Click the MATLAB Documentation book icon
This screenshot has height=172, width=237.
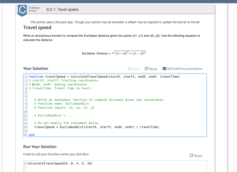[164, 69]
